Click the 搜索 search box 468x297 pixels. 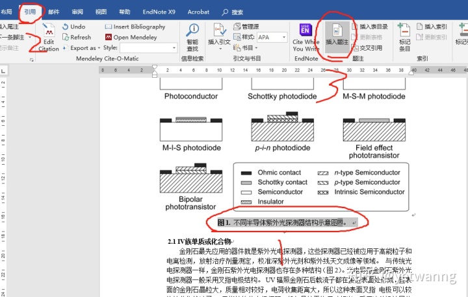click(x=233, y=12)
